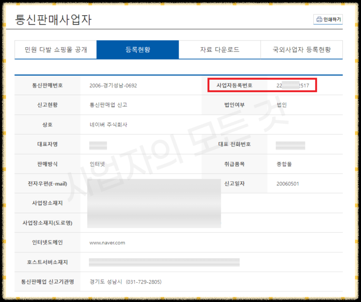This screenshot has height=302, width=361.
Task: Switch to the 등록현황 tab
Action: [138, 50]
